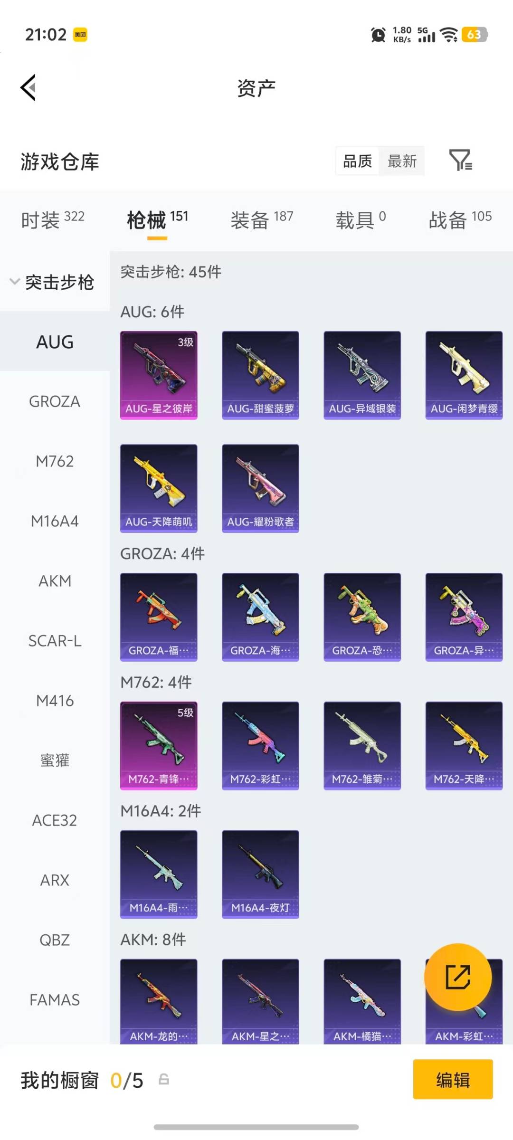This screenshot has width=513, height=1140.
Task: Tap the orange share floating button
Action: (x=457, y=977)
